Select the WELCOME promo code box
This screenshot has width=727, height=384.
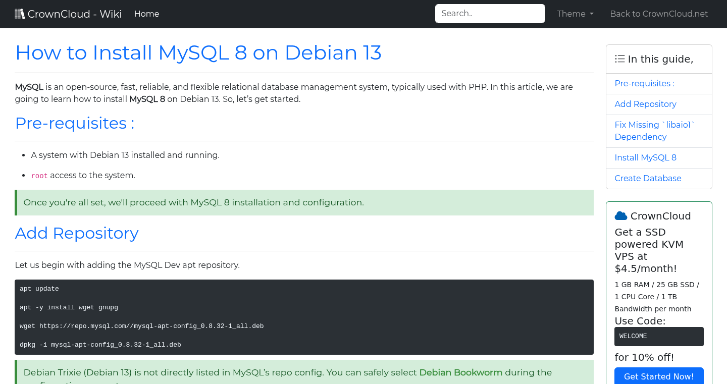click(x=659, y=337)
